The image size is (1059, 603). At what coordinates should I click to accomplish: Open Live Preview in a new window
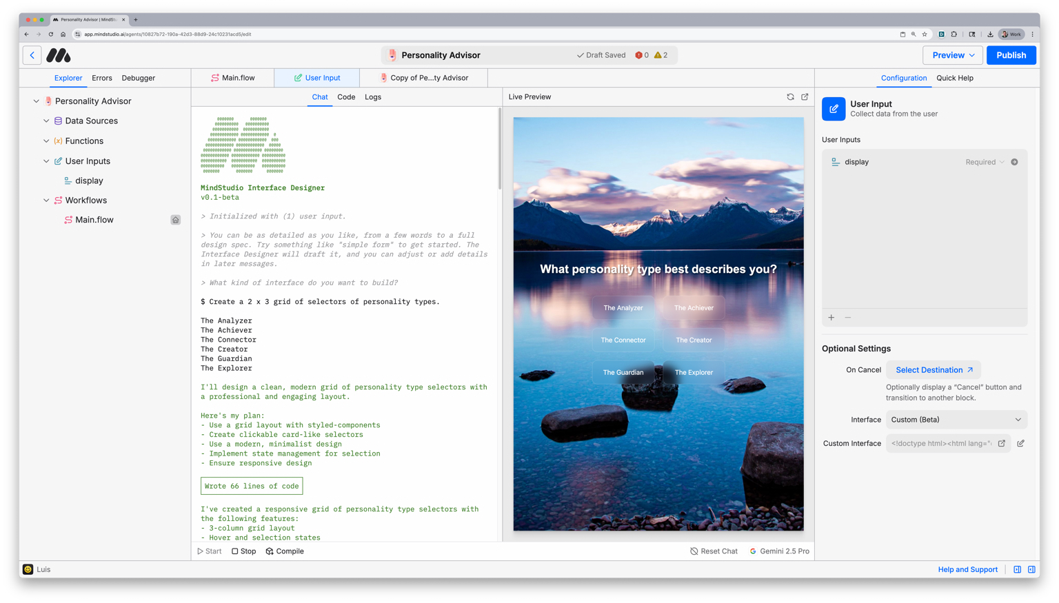point(805,97)
